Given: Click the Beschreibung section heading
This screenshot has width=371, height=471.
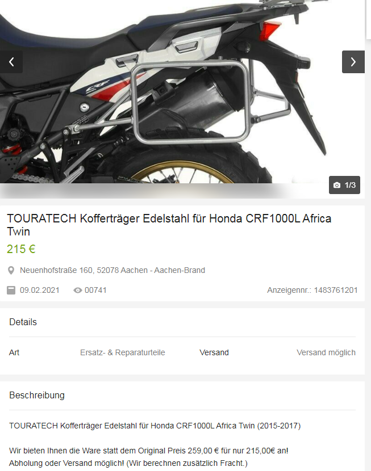Looking at the screenshot, I should (x=37, y=396).
